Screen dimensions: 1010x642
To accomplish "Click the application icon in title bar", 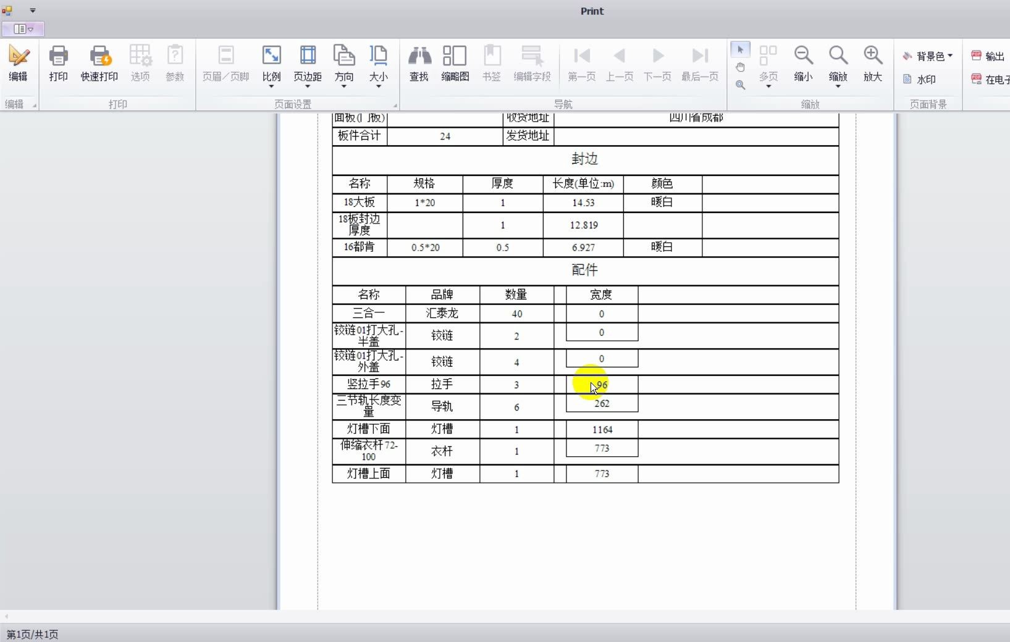I will (7, 10).
